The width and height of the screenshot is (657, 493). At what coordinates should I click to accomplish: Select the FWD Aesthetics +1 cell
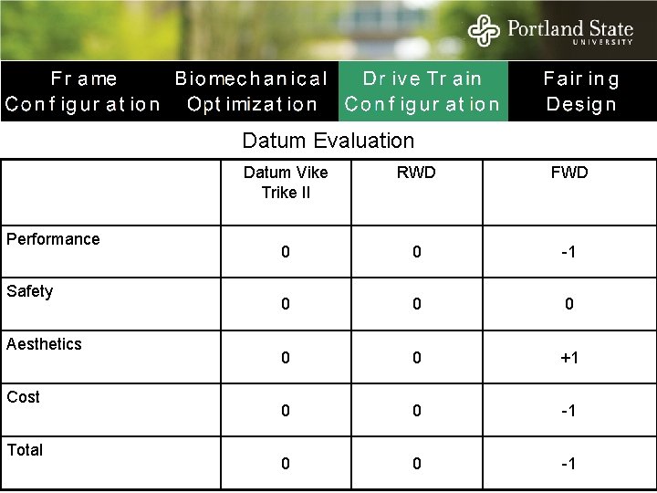pyautogui.click(x=569, y=357)
